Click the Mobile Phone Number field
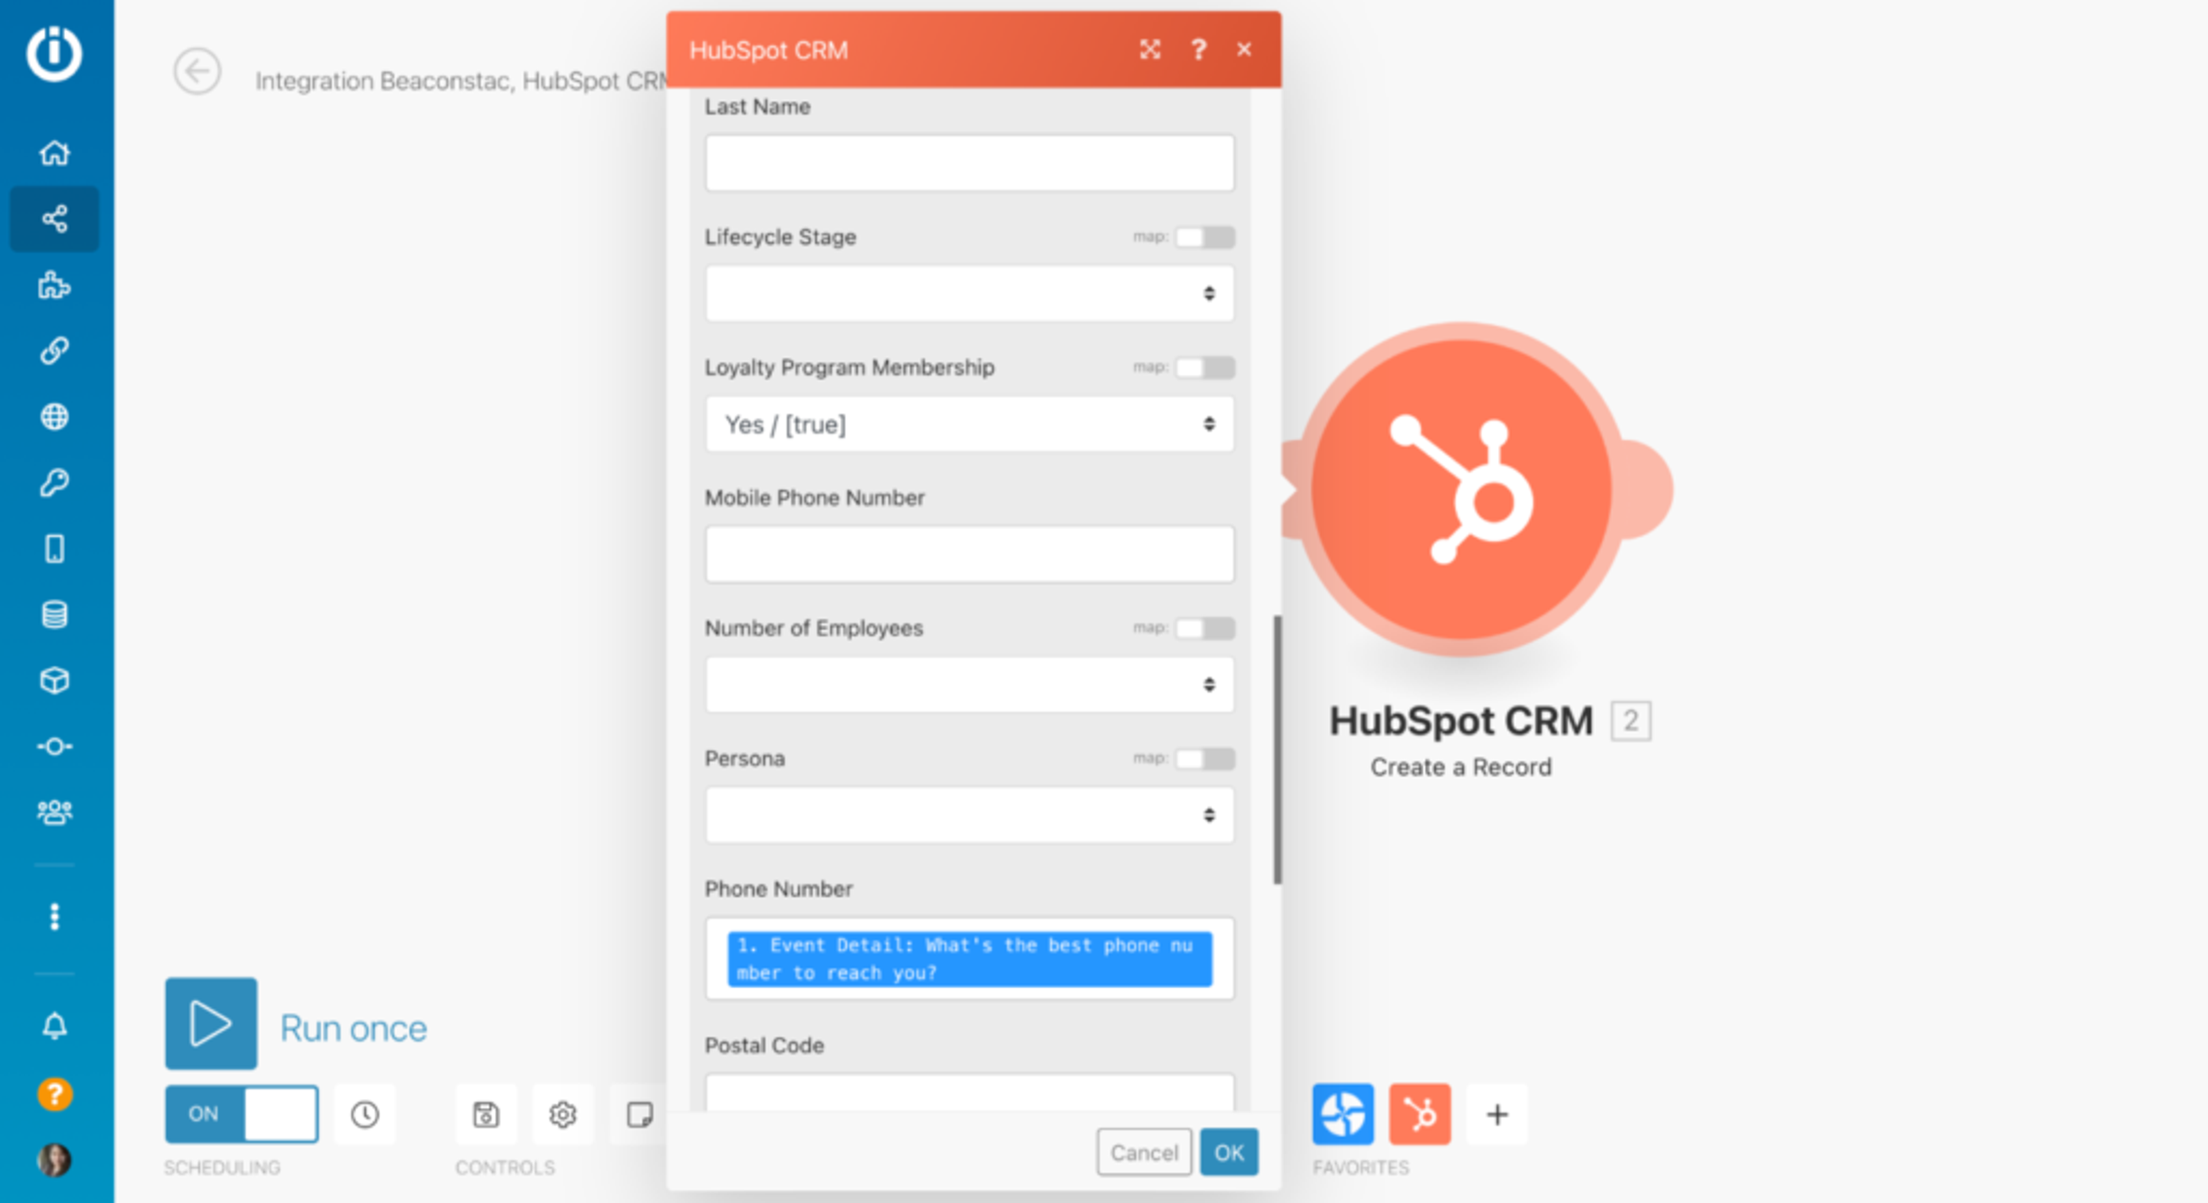The width and height of the screenshot is (2208, 1203). click(968, 555)
